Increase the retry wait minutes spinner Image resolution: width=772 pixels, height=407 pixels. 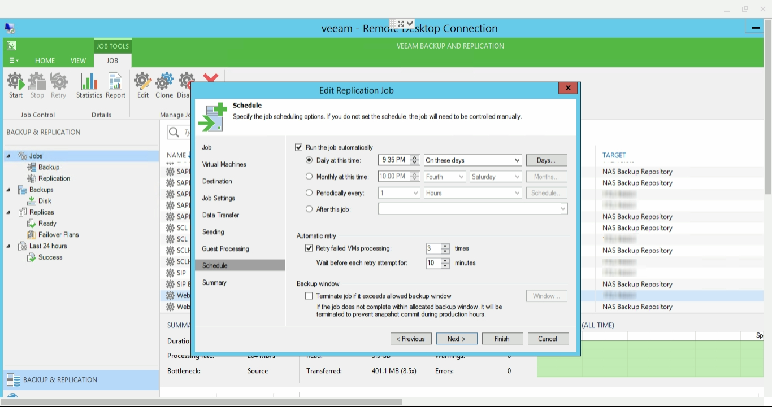pos(446,260)
